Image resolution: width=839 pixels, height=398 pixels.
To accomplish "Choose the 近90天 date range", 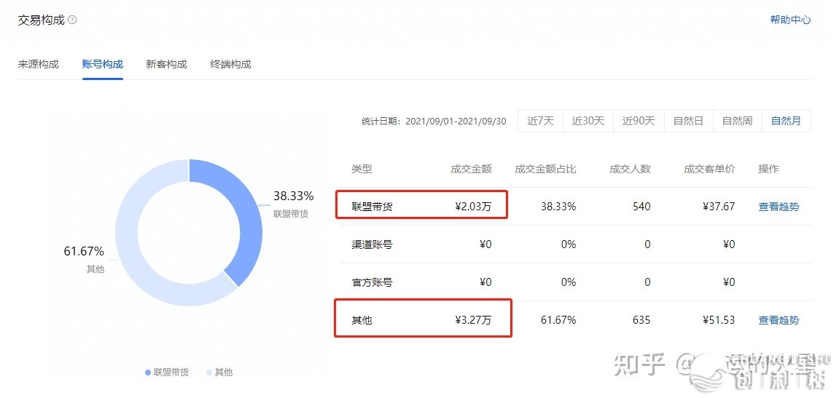I will (639, 121).
